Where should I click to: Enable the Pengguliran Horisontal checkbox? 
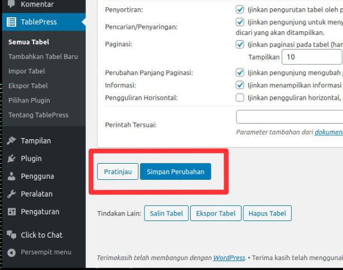240,97
